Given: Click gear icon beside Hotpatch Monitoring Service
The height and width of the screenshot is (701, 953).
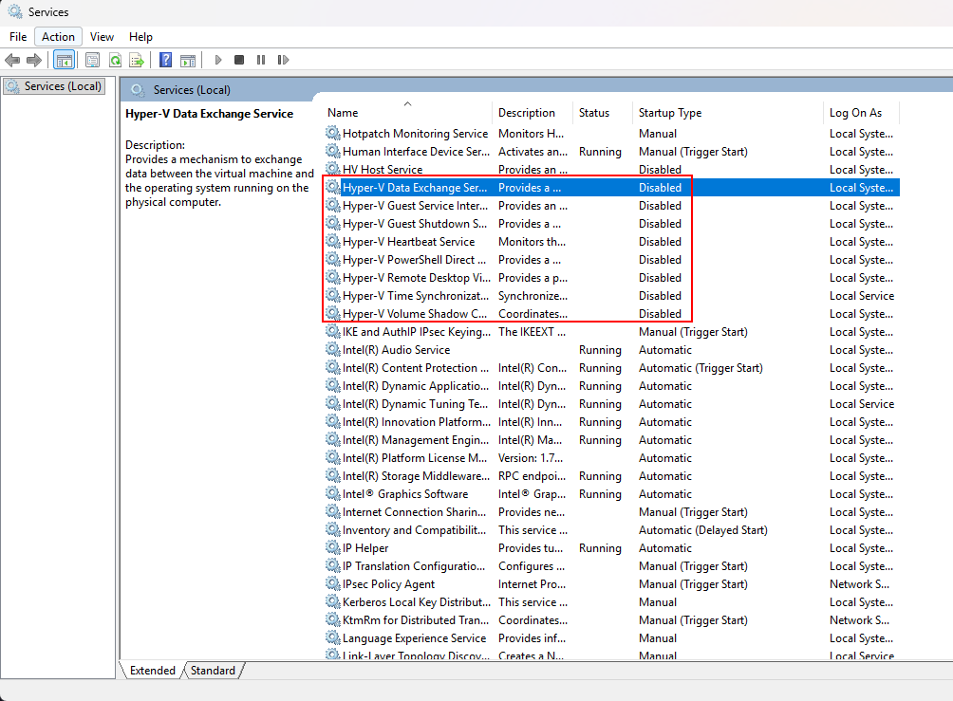Looking at the screenshot, I should (332, 133).
